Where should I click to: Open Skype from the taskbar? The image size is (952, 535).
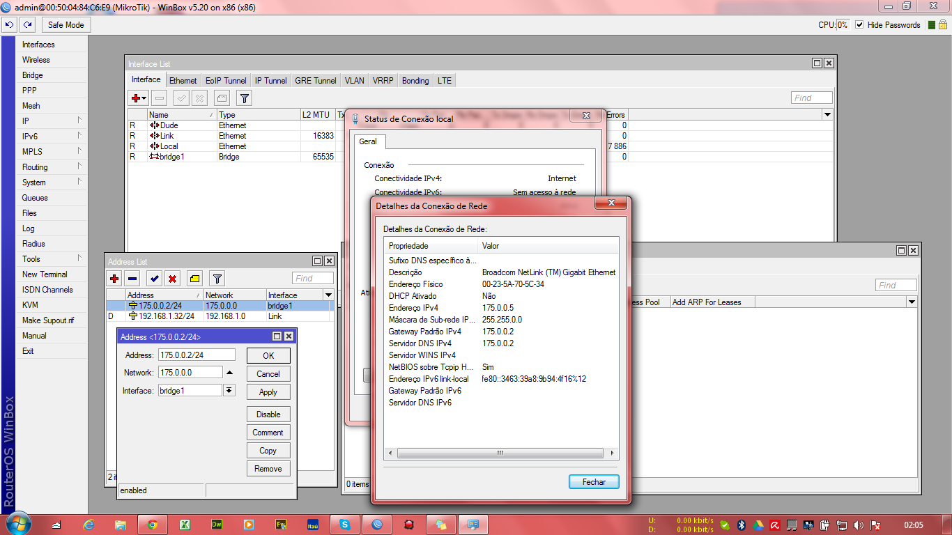click(x=345, y=525)
